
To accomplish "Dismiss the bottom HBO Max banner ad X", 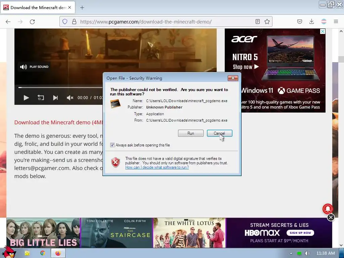I will tap(331, 217).
